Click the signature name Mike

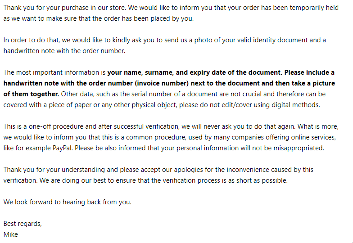point(11,234)
